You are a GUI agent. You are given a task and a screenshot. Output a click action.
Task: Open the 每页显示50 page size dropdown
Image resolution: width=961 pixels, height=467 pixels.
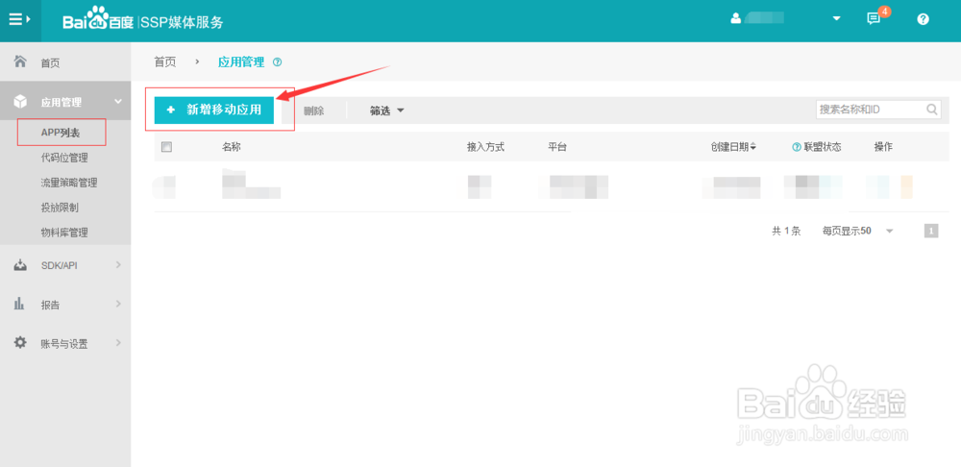(x=858, y=231)
